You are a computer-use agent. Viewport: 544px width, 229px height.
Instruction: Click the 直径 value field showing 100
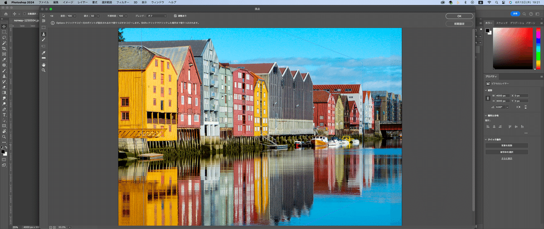[70, 16]
